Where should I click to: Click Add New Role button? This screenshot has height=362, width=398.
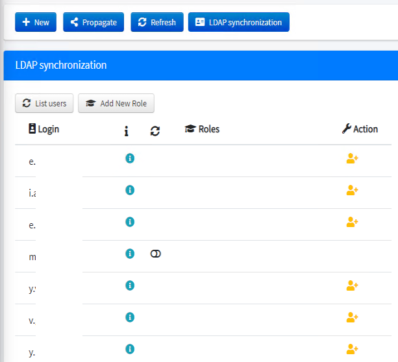click(116, 103)
